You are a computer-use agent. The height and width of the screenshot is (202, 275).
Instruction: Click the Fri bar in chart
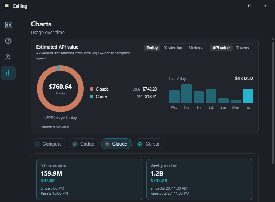(x=199, y=97)
